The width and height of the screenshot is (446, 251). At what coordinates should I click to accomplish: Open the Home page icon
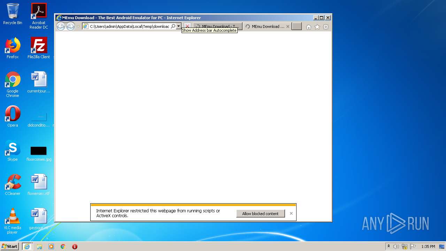click(308, 27)
